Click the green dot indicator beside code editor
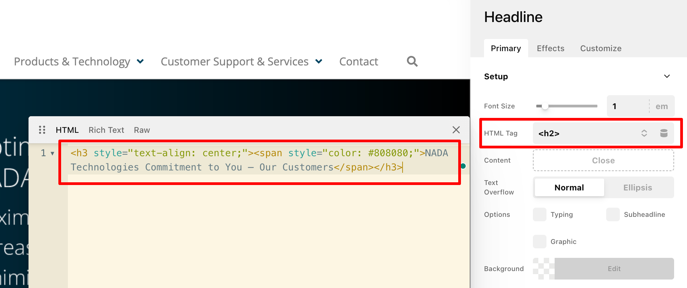The image size is (687, 288). tap(463, 166)
